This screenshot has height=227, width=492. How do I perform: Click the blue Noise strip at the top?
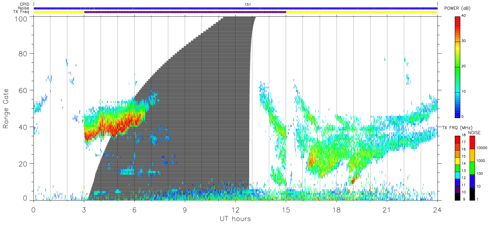236,8
